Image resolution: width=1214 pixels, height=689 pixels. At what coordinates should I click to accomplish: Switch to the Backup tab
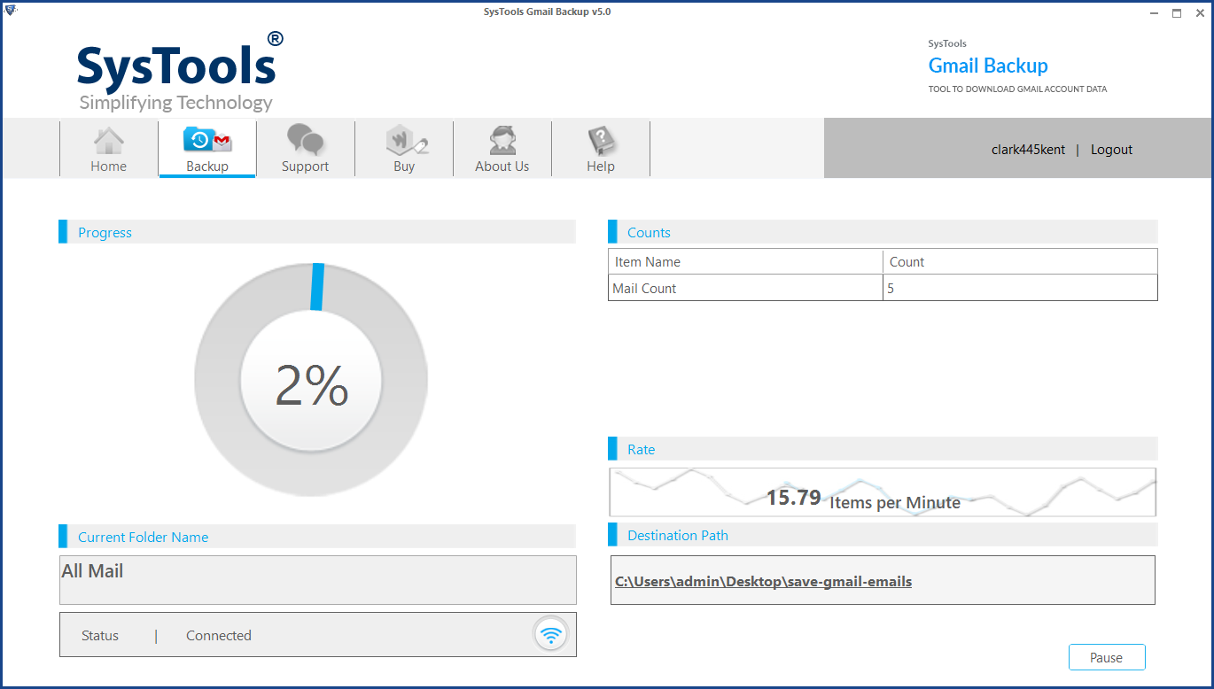click(x=207, y=149)
